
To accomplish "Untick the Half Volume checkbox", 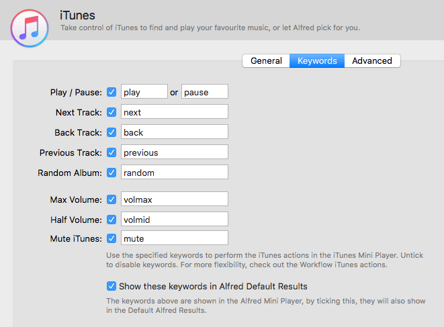I will (x=112, y=220).
